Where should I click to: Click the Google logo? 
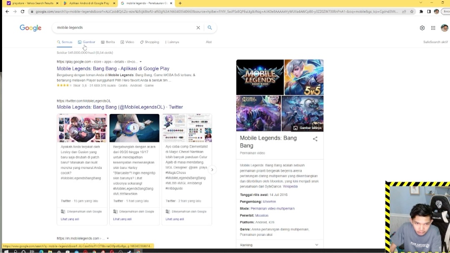tap(30, 28)
